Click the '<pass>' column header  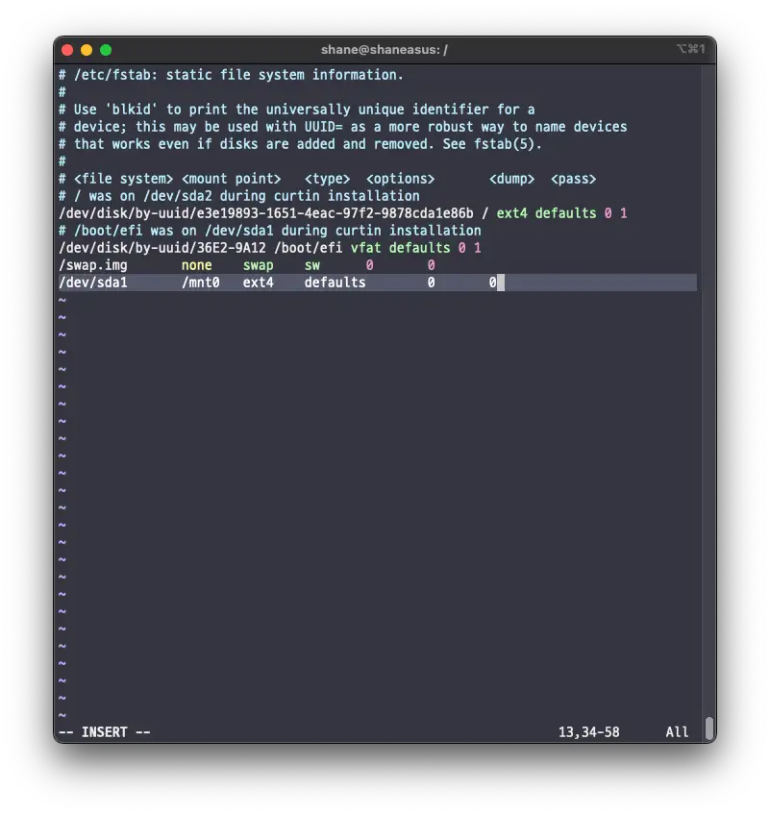click(x=573, y=179)
